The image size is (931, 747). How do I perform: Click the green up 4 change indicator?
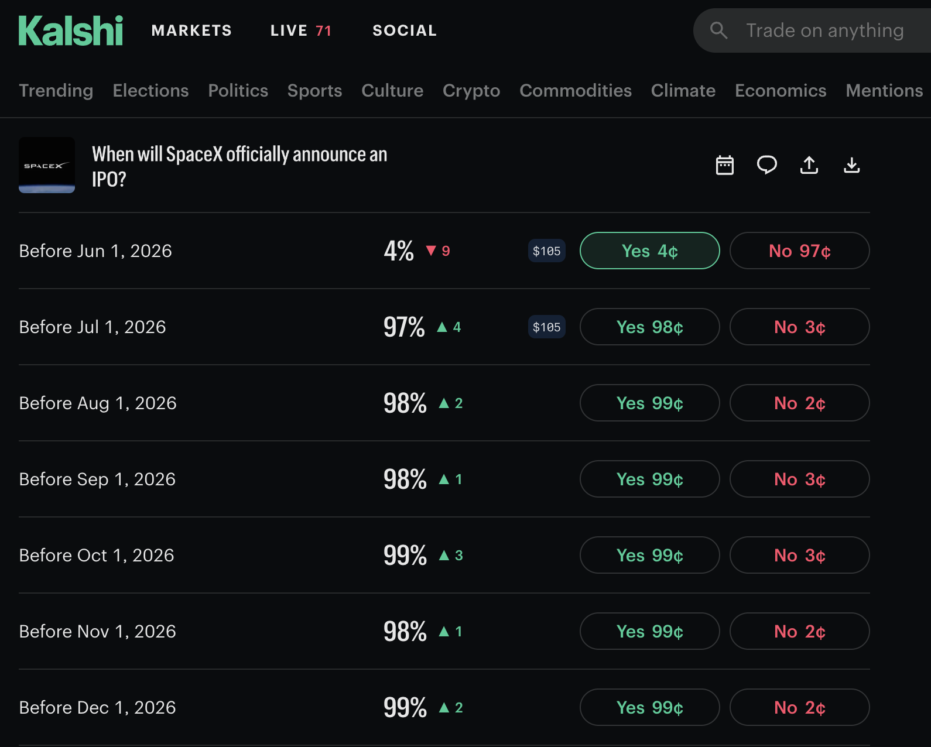pyautogui.click(x=449, y=327)
